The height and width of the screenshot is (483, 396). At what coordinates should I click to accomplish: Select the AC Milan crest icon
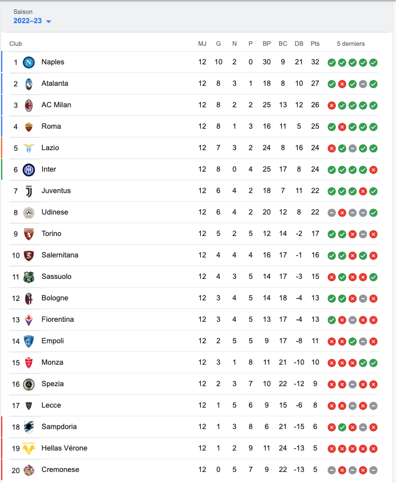[x=29, y=105]
